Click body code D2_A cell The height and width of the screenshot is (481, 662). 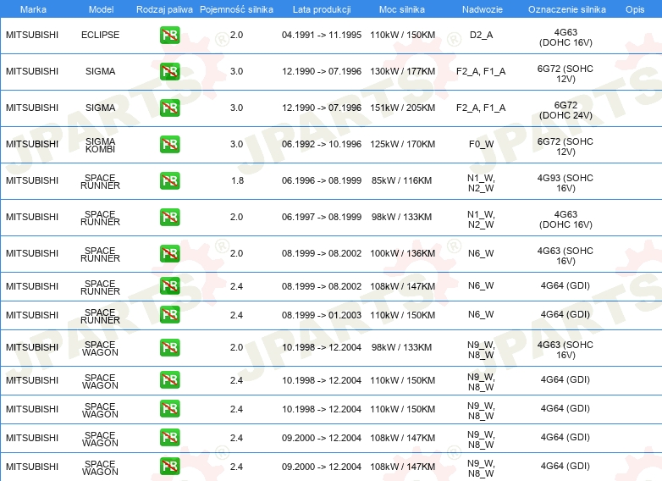click(480, 36)
